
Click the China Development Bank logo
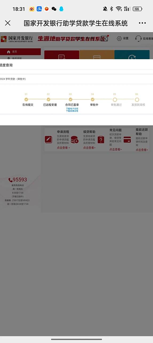click(x=17, y=39)
